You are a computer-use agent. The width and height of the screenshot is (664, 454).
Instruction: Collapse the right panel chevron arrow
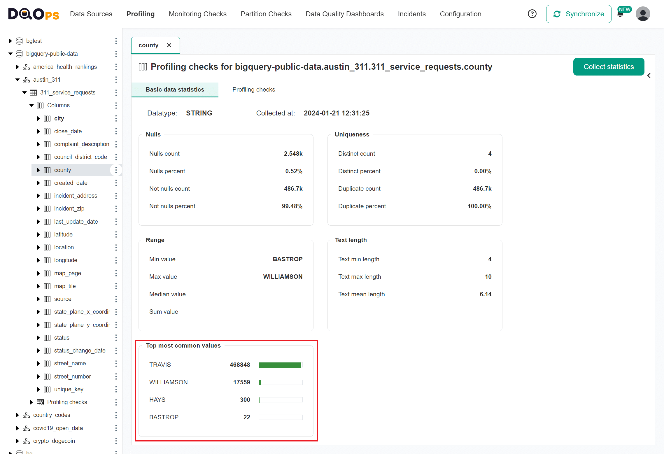[x=649, y=76]
